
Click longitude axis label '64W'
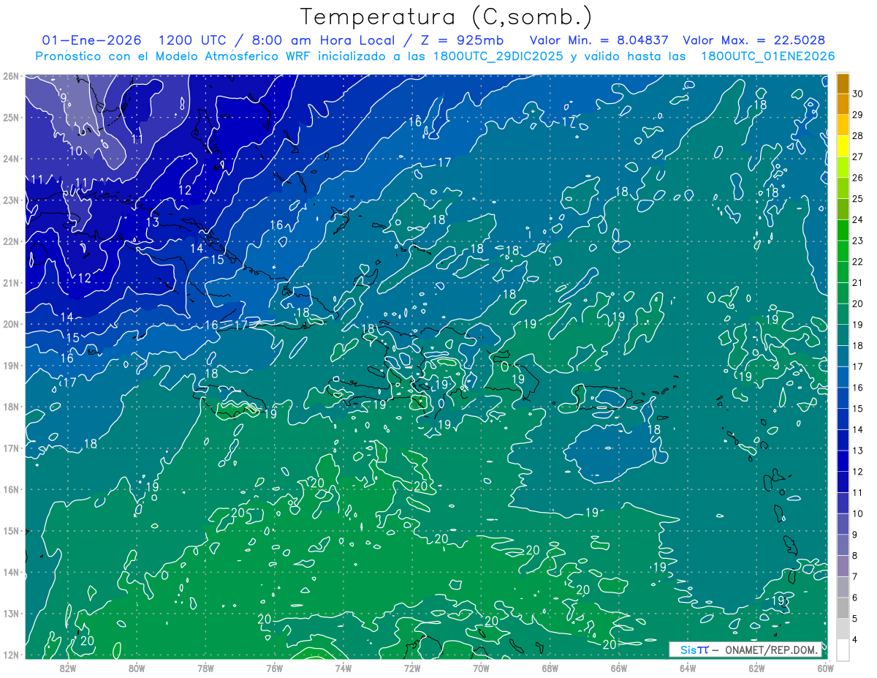coord(688,668)
